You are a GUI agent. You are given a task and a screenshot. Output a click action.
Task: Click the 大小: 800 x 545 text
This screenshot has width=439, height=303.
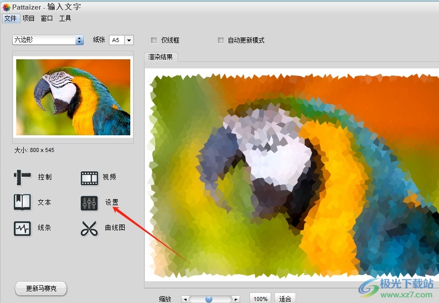tap(34, 150)
